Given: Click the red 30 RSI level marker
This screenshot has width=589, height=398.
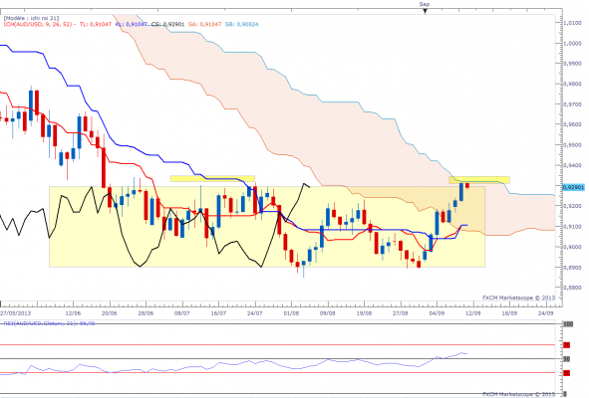Looking at the screenshot, I should pos(566,373).
